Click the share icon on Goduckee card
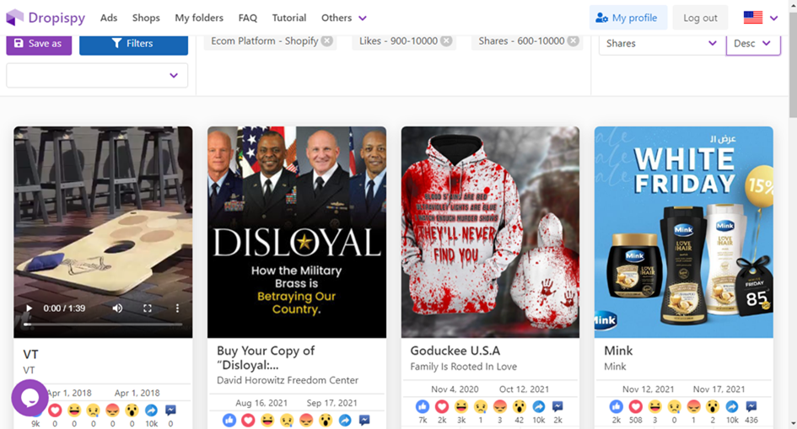This screenshot has width=797, height=429. click(538, 406)
